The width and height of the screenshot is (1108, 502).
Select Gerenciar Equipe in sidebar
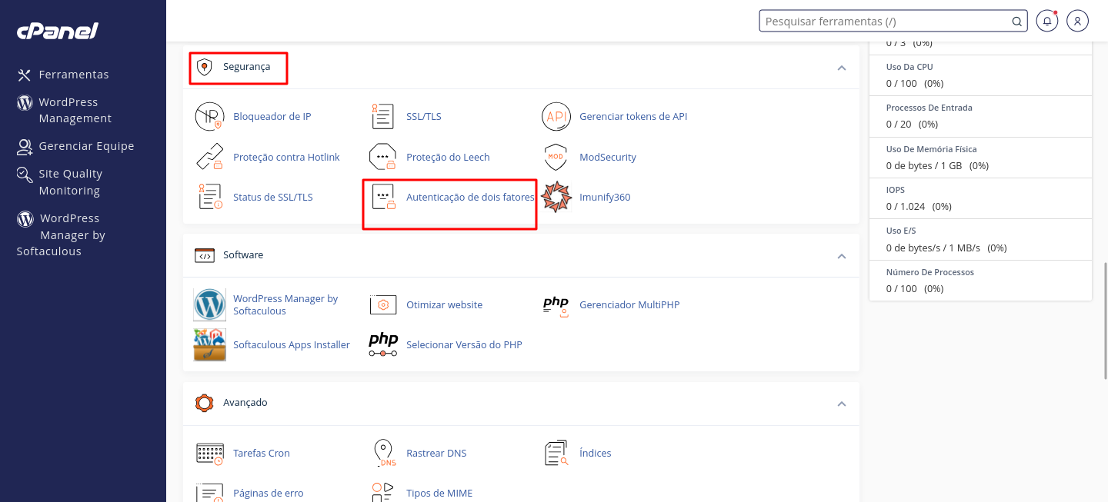coord(85,146)
